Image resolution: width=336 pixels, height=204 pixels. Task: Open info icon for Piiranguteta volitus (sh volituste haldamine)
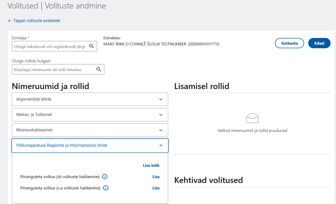[105, 177]
